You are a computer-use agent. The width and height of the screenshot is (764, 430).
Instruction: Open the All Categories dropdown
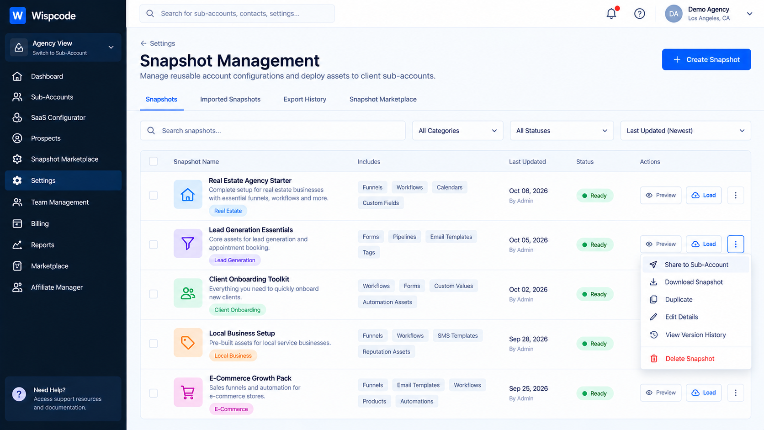click(457, 131)
